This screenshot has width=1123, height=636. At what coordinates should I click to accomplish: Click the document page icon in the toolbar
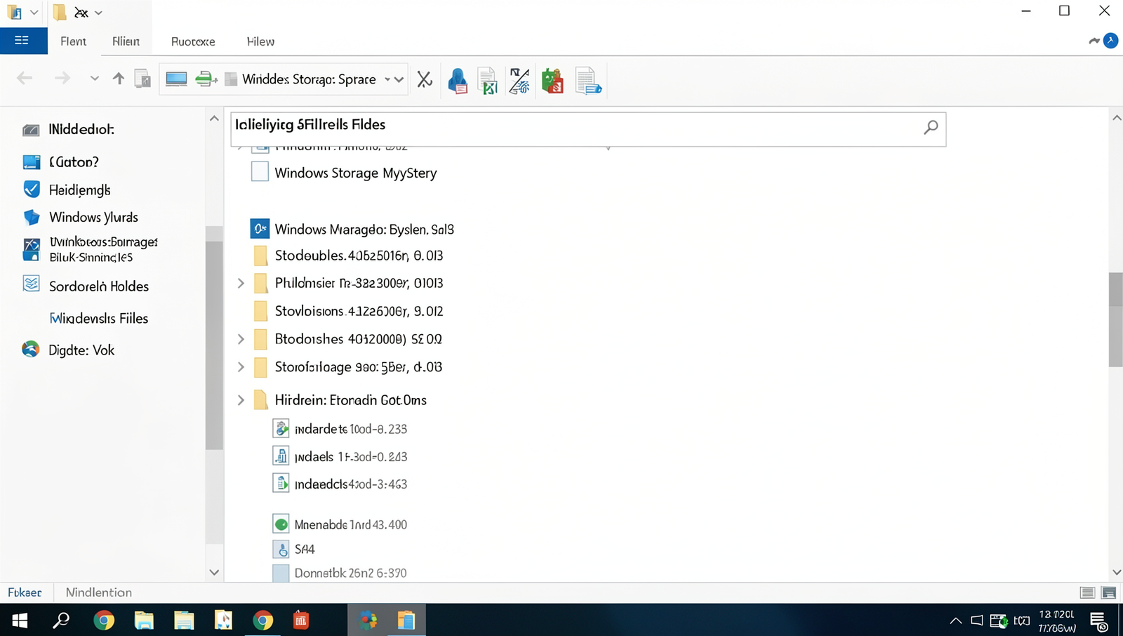point(588,81)
